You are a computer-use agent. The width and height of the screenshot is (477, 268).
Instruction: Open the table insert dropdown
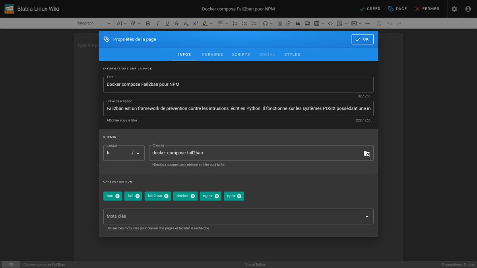[322, 23]
